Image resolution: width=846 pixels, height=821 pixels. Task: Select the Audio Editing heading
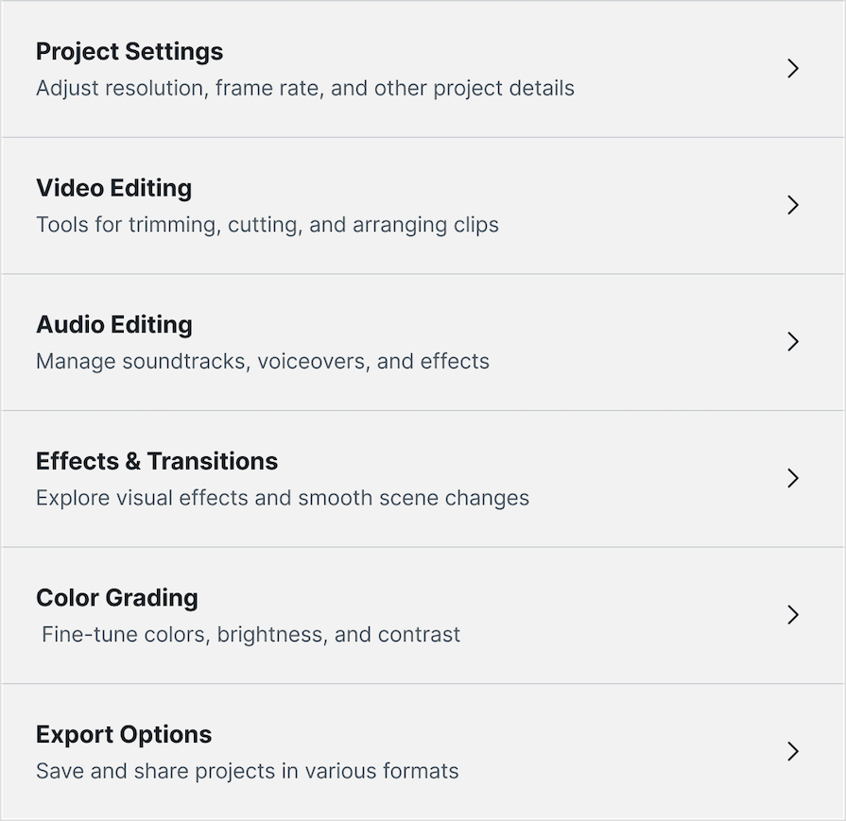point(113,324)
